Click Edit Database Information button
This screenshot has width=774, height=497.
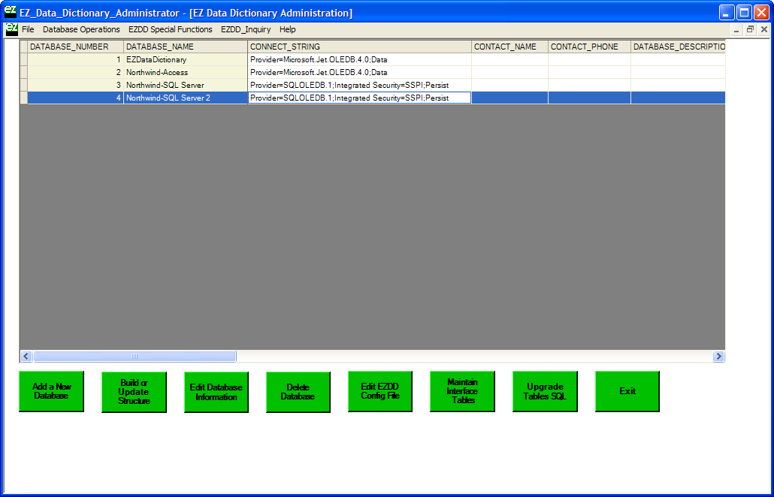[216, 392]
